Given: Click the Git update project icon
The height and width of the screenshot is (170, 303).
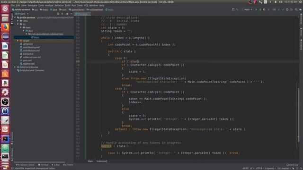Looking at the screenshot, I should (279, 9).
